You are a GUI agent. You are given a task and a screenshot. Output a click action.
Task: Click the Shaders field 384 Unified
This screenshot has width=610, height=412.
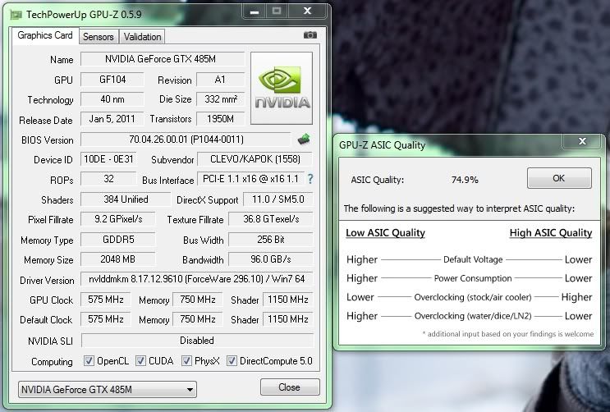(126, 199)
